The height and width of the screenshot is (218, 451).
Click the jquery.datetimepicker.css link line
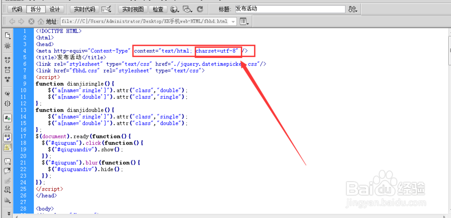click(151, 64)
